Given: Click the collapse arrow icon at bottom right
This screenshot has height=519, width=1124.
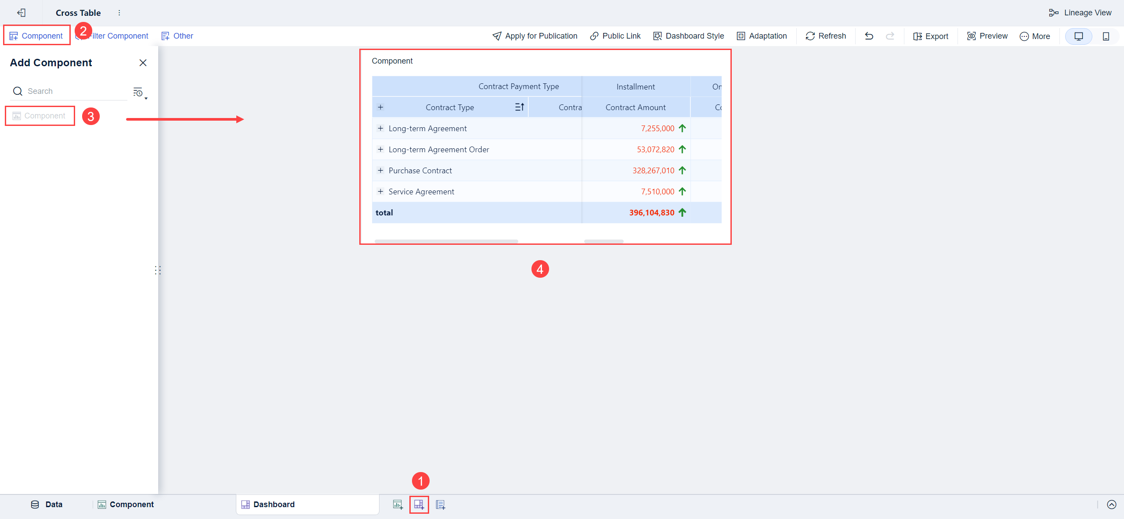Looking at the screenshot, I should click(x=1111, y=505).
